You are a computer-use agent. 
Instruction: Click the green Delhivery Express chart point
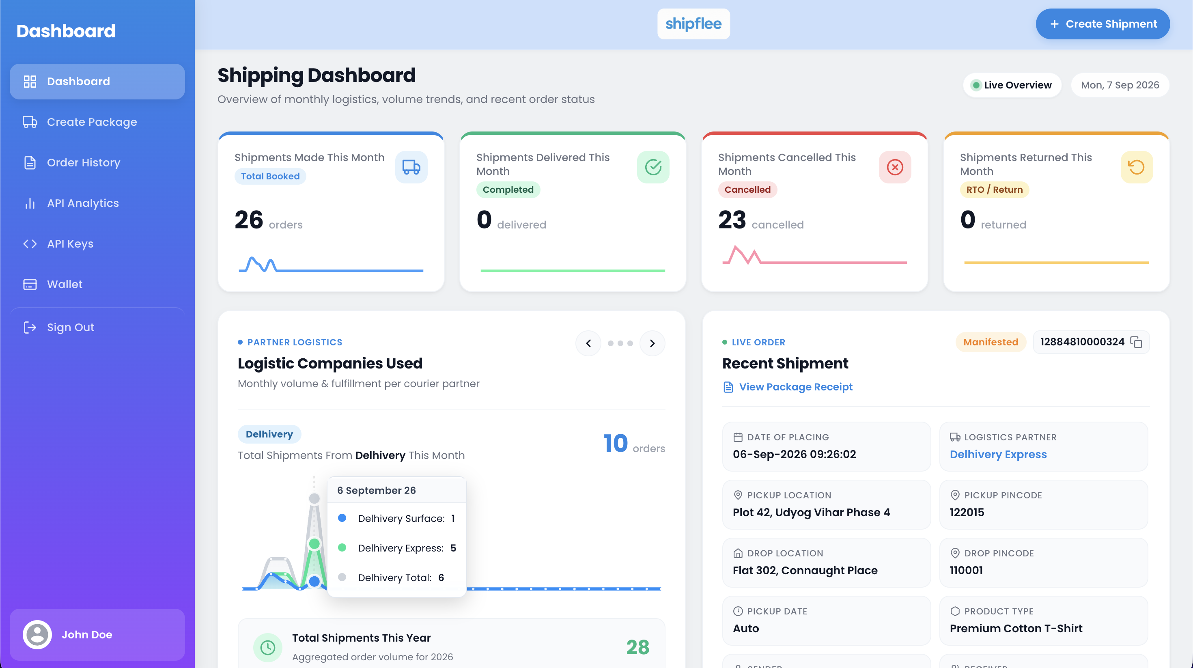(314, 544)
